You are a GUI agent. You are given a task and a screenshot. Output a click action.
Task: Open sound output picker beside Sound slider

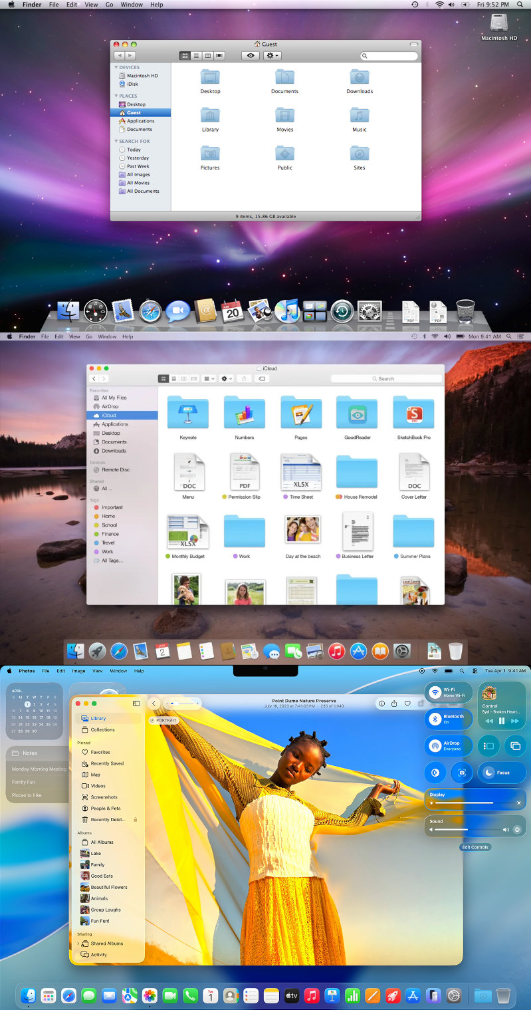pyautogui.click(x=517, y=829)
